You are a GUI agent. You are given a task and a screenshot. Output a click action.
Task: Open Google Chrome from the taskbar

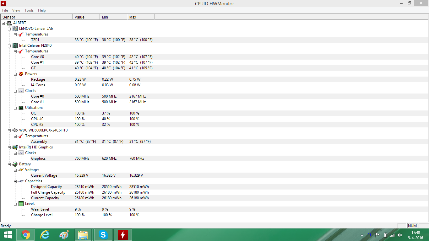25,235
